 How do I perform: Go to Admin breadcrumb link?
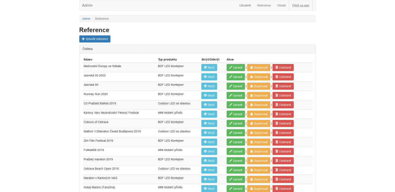point(86,19)
